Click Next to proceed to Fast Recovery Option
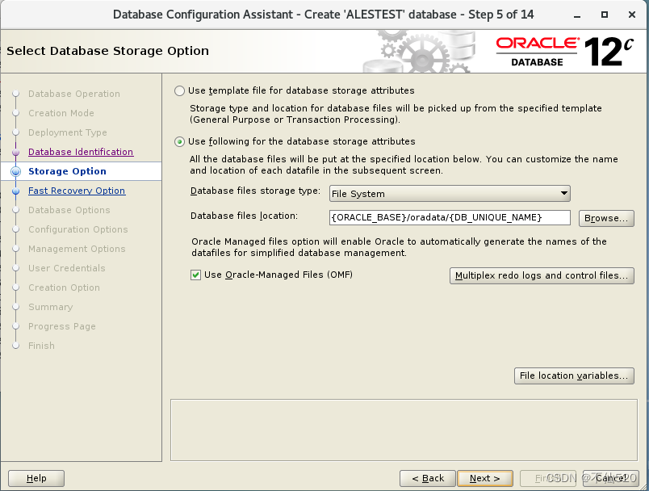This screenshot has height=491, width=649. click(484, 478)
